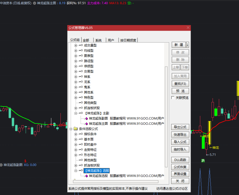Click the down-arrow icon beside the 新建 button
The width and height of the screenshot is (239, 195).
pos(187,45)
